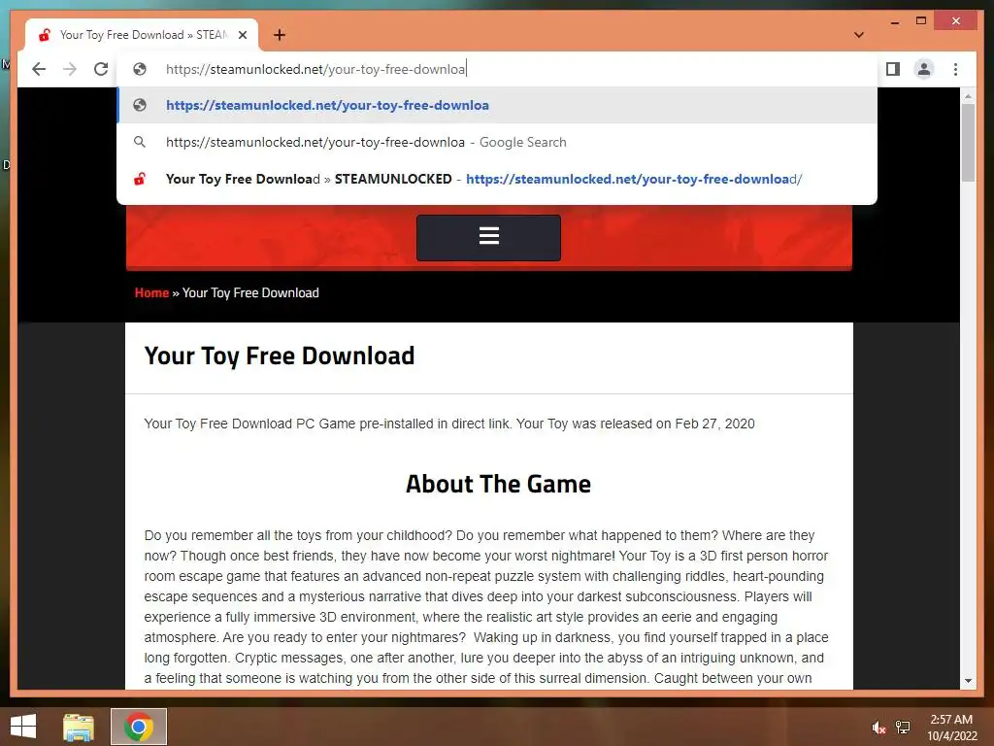
Task: Click the scrollbar down arrow
Action: pos(968,681)
